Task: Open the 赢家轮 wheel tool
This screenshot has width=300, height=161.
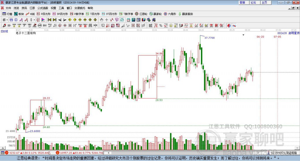Action: tap(155, 14)
